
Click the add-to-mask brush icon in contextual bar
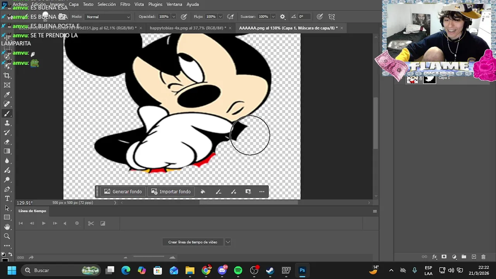click(233, 191)
